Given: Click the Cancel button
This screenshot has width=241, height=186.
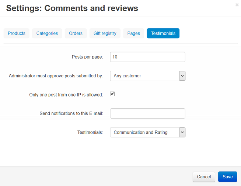Looking at the screenshot, I should click(204, 177).
